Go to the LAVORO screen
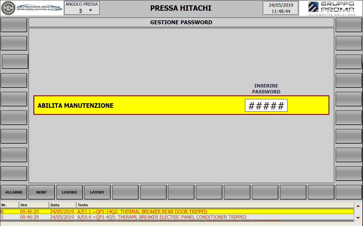The width and height of the screenshot is (363, 226). [x=70, y=192]
